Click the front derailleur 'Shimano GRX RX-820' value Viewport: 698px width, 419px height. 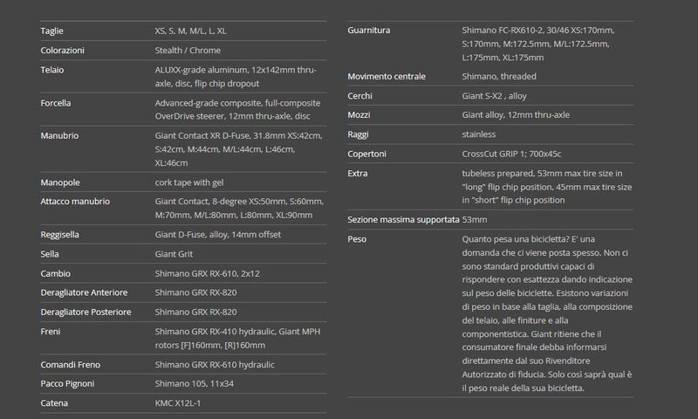point(195,292)
